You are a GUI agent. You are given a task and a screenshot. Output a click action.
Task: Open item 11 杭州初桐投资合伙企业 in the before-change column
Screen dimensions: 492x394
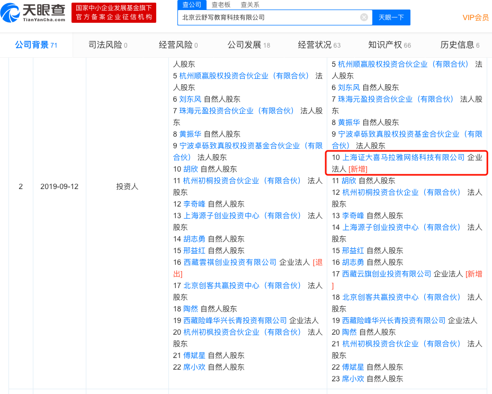pos(242,181)
